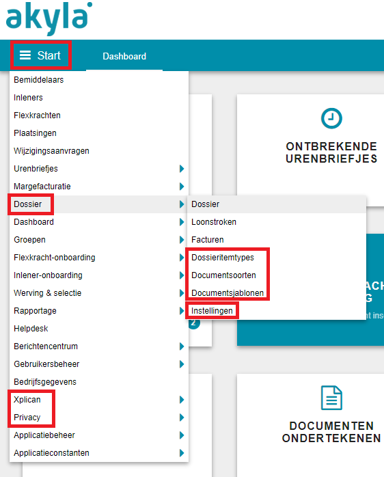Click the clock icon for Ontbrekende Urenbriefjes
This screenshot has height=477, width=384.
tap(331, 118)
